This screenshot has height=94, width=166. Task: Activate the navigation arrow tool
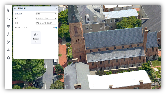click(8, 50)
